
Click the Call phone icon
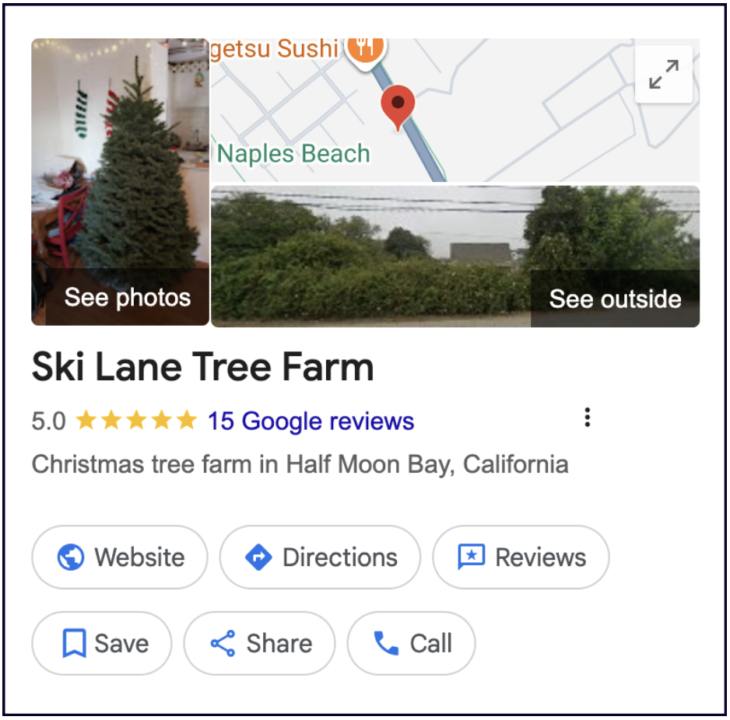coord(386,644)
